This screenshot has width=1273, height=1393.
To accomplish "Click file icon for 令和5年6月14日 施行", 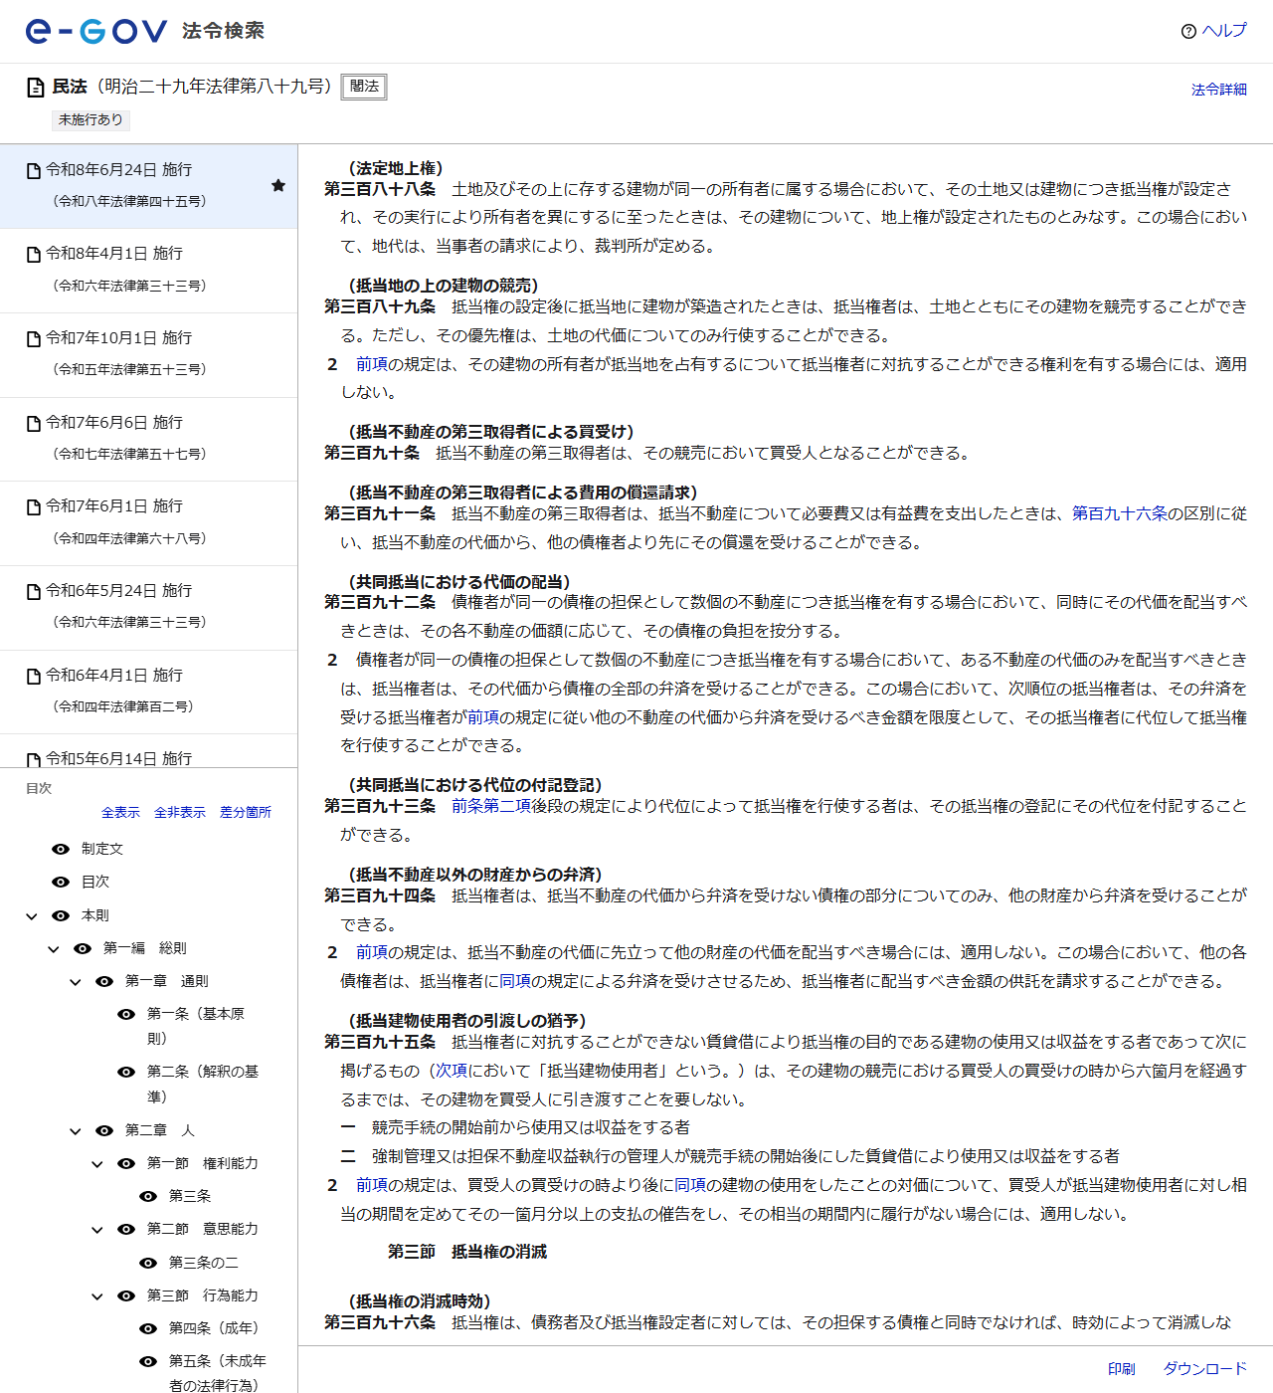I will coord(34,759).
